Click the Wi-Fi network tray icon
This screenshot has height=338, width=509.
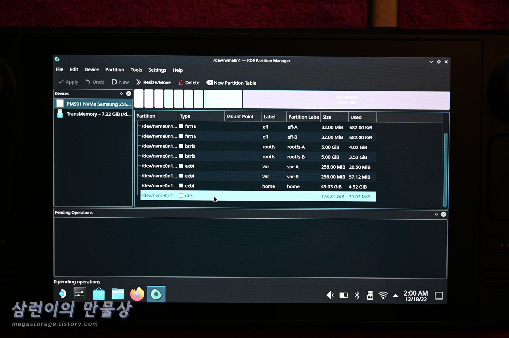point(383,295)
